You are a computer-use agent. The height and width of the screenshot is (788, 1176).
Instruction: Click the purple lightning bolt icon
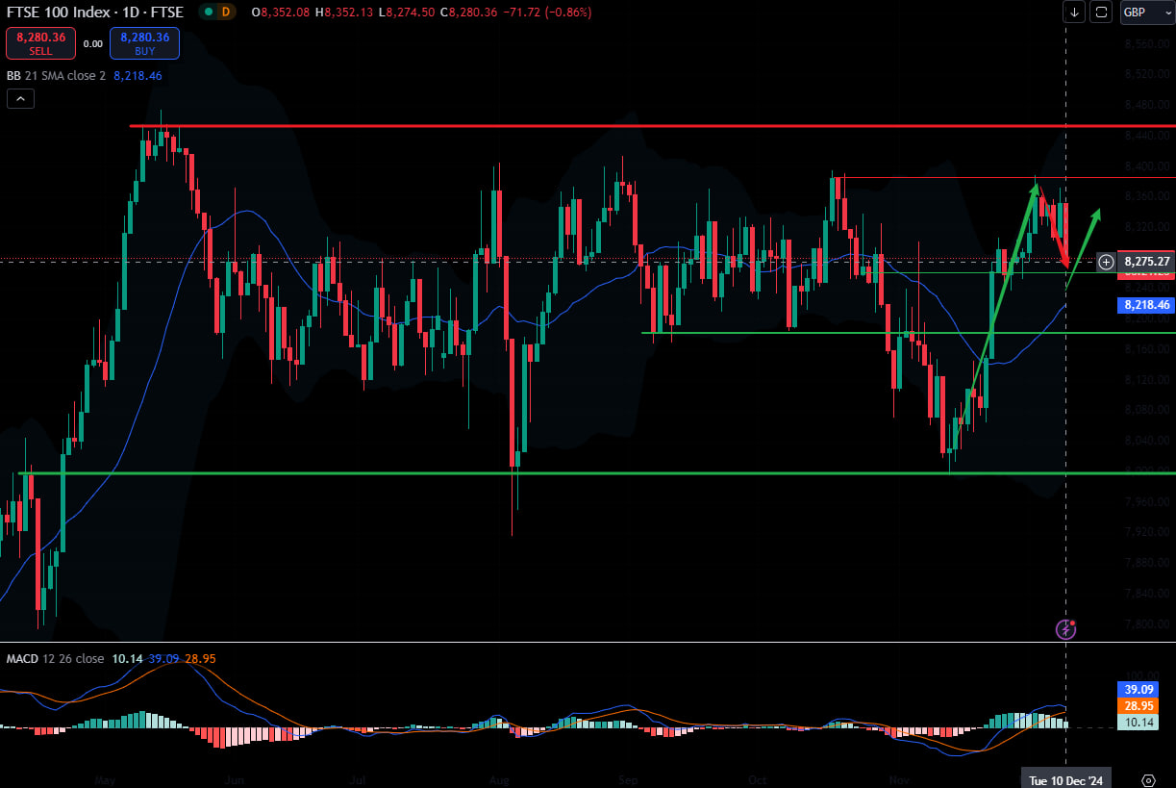pyautogui.click(x=1065, y=629)
